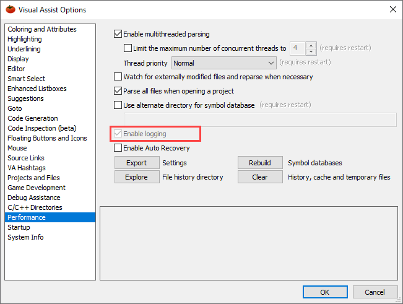Screen dimensions: 403x304
Task: Close the Visual Assist Options dialog
Action: (392, 9)
